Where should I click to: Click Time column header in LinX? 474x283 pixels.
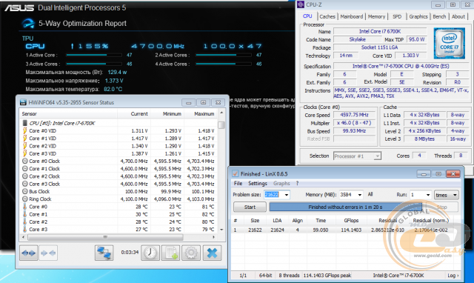[x=321, y=221]
